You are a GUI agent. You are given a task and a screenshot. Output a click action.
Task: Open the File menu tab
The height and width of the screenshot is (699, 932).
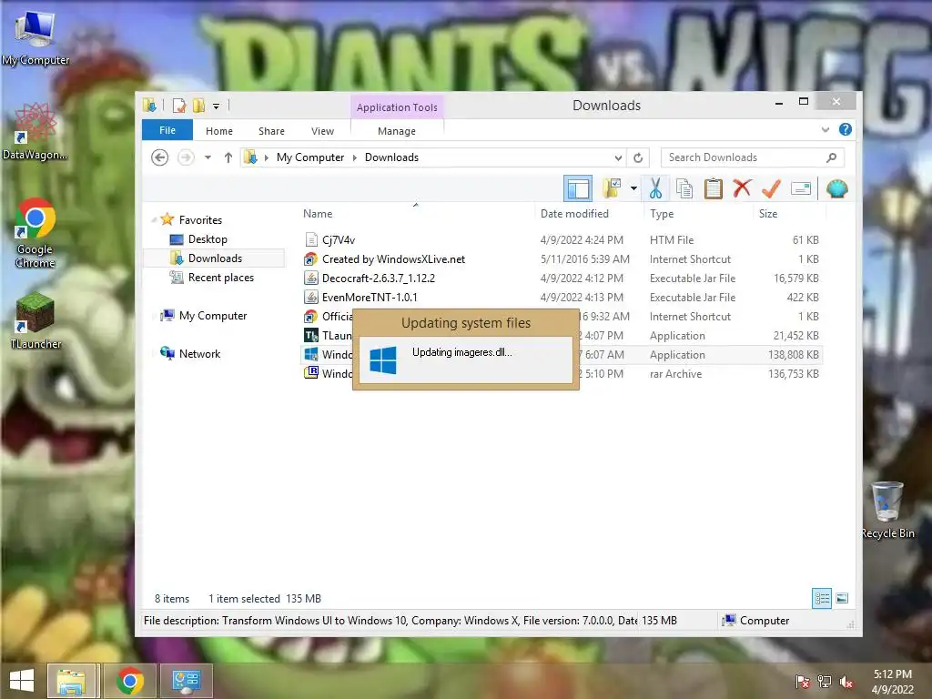167,130
